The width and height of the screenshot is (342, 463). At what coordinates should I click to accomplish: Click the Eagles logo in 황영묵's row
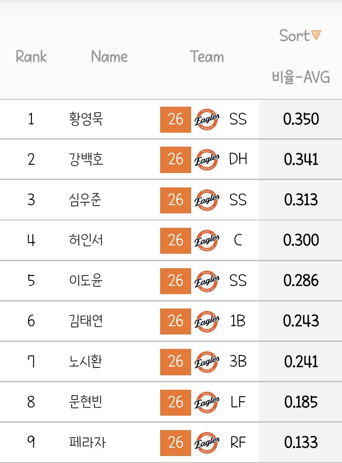[207, 120]
